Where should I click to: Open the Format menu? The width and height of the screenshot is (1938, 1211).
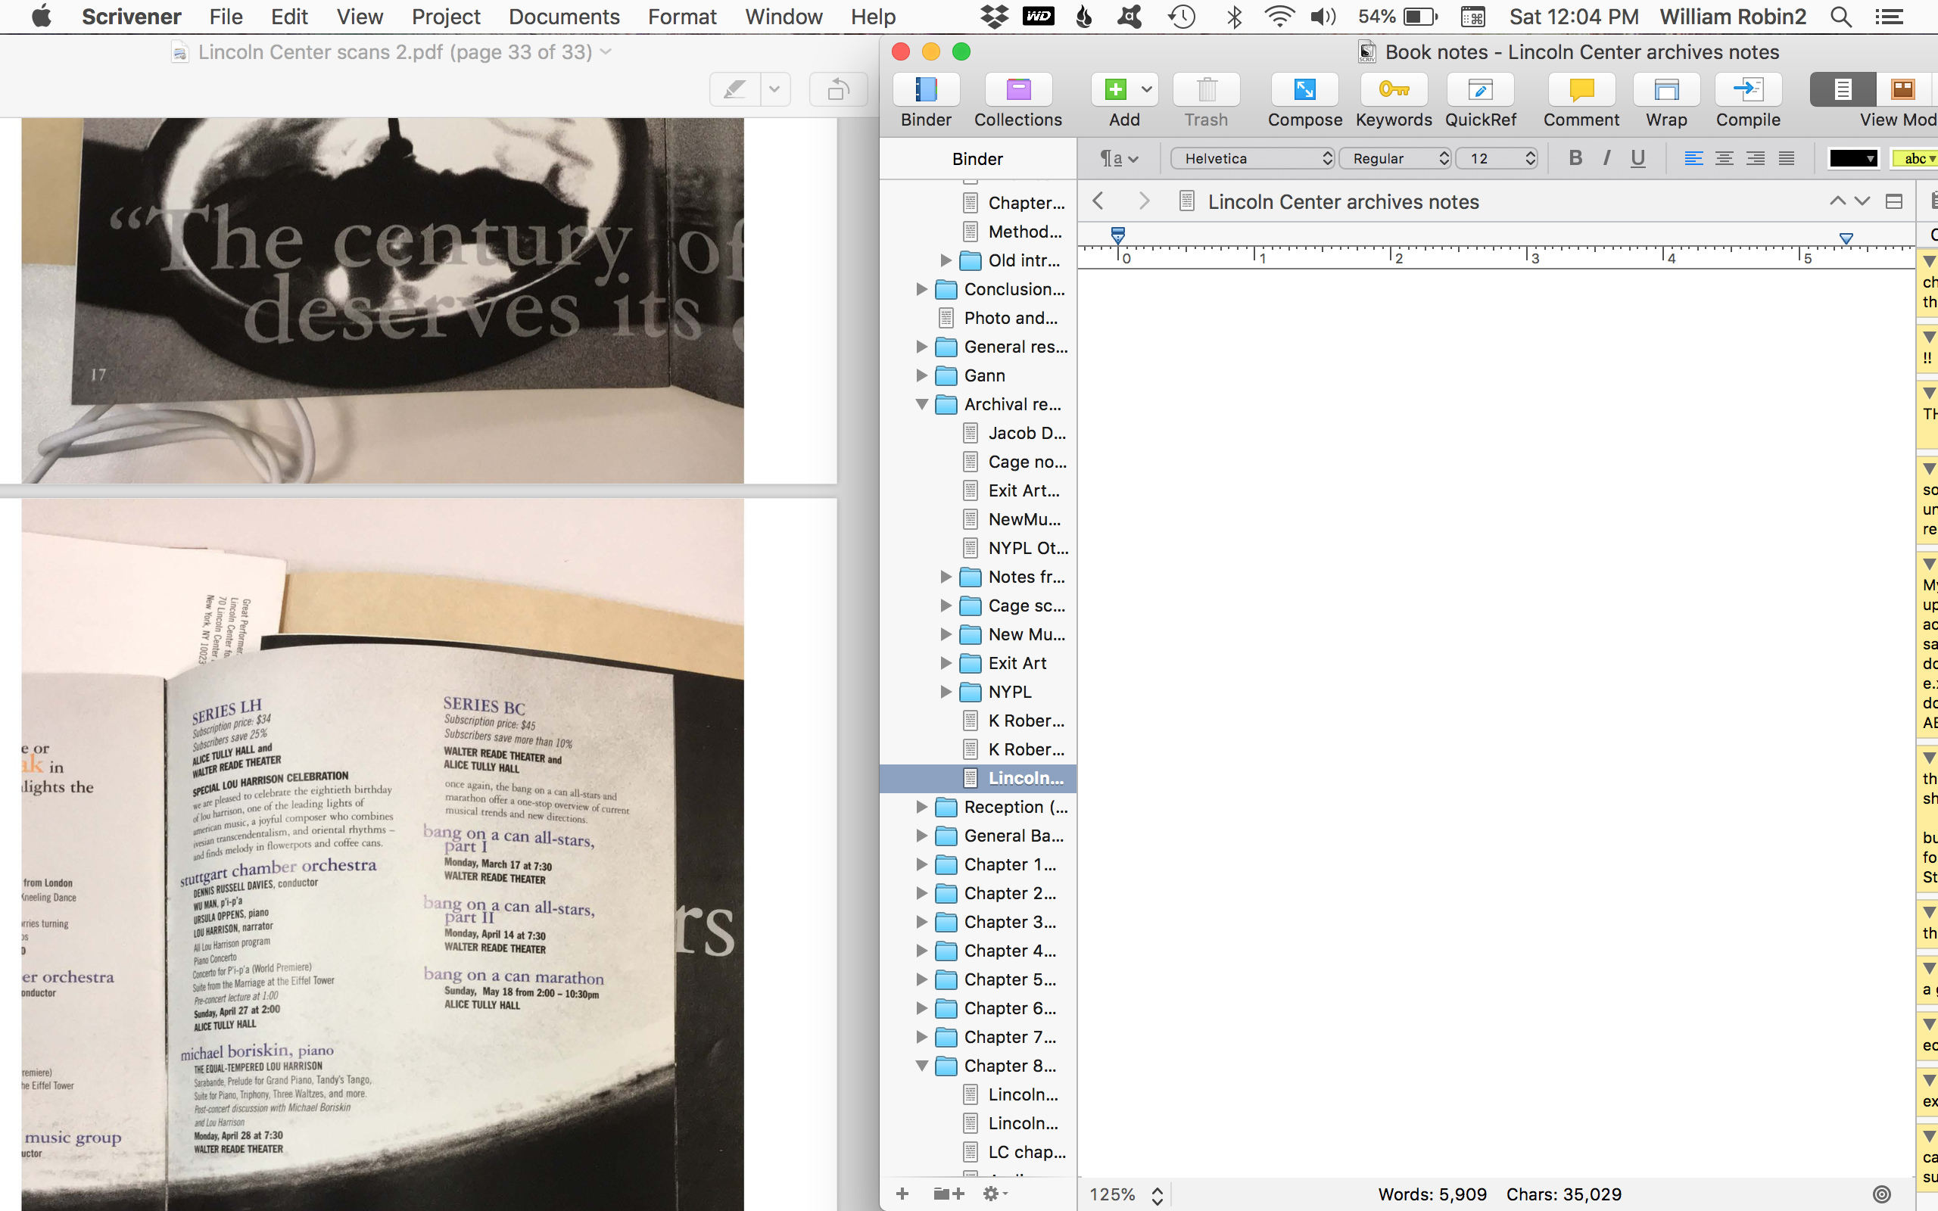(681, 17)
